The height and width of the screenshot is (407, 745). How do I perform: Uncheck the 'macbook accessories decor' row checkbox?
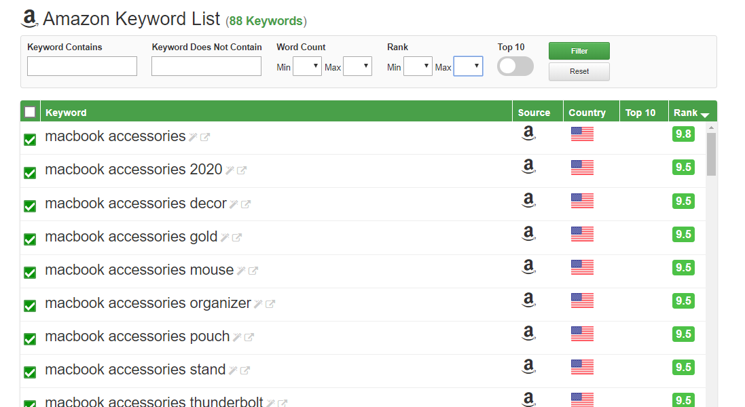pyautogui.click(x=30, y=206)
